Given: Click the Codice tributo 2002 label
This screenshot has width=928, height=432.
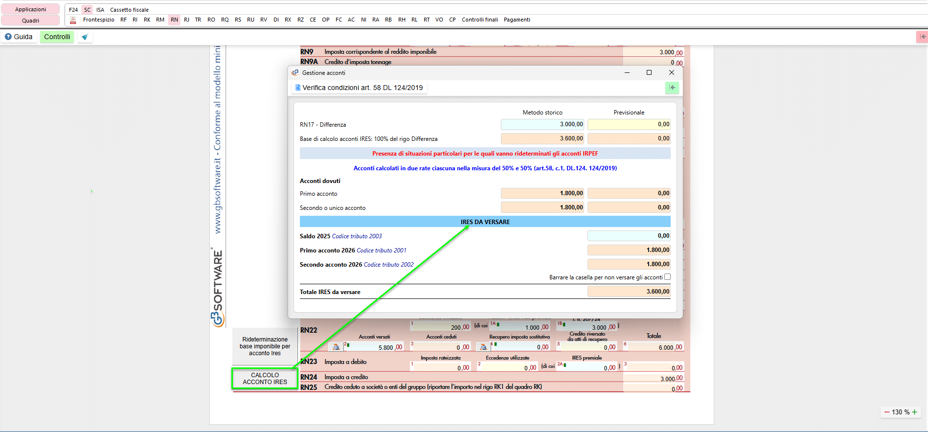Looking at the screenshot, I should click(389, 265).
